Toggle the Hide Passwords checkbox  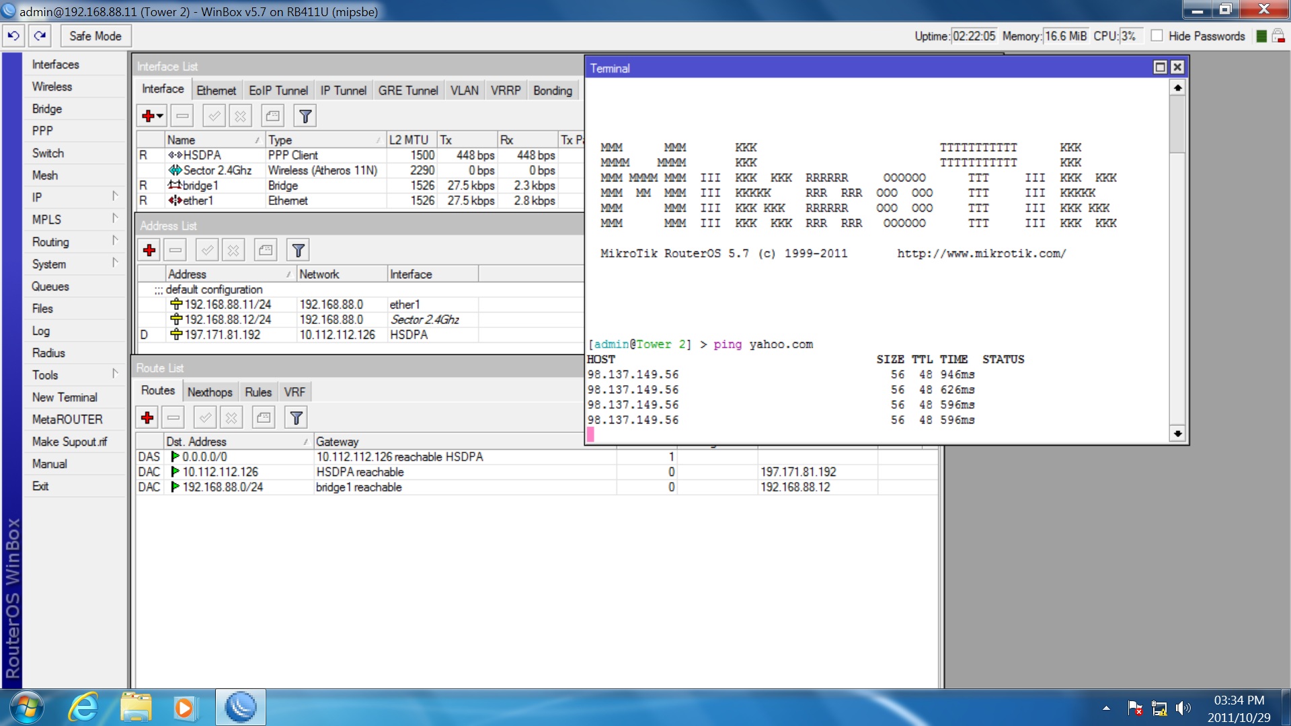[x=1157, y=36]
